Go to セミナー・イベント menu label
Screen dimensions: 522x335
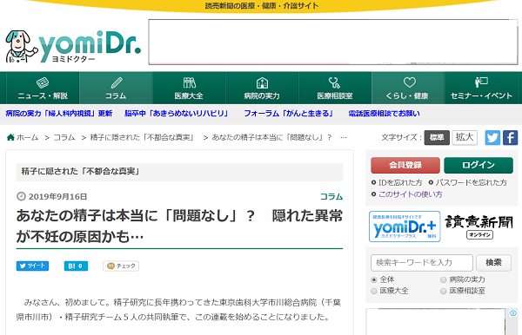coord(481,96)
